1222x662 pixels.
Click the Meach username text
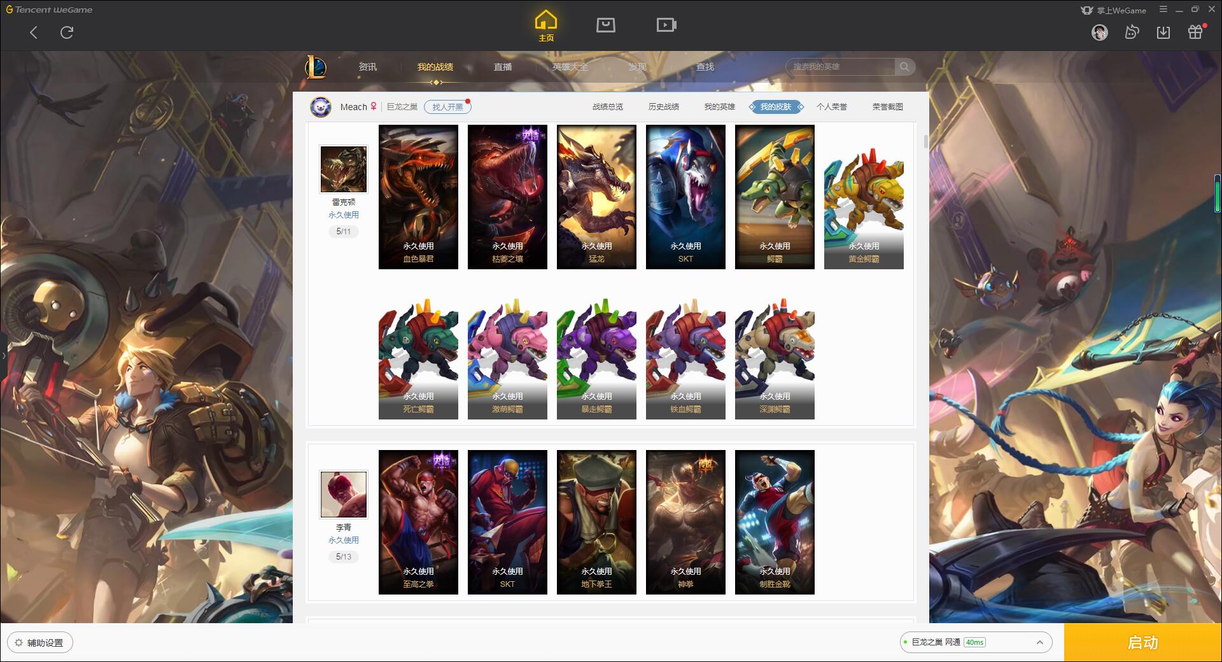[353, 107]
